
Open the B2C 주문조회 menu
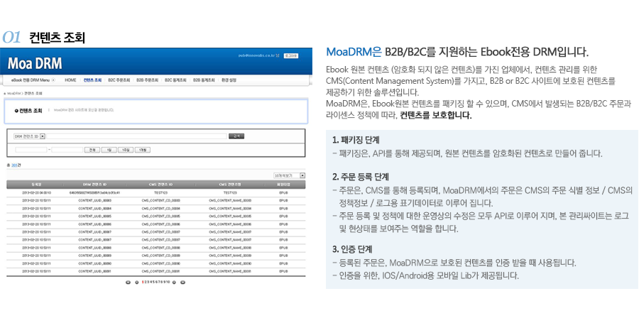coord(119,80)
